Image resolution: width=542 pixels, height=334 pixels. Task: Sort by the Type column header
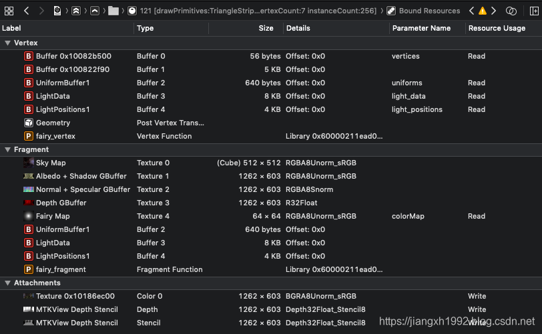pyautogui.click(x=146, y=28)
